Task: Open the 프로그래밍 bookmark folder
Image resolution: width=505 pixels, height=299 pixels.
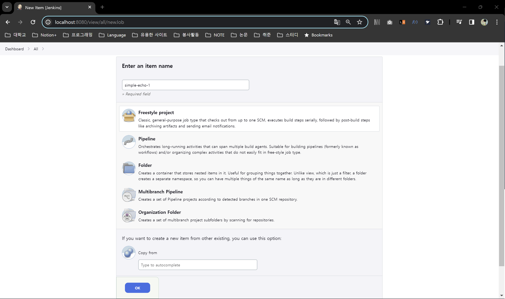Action: 78,35
